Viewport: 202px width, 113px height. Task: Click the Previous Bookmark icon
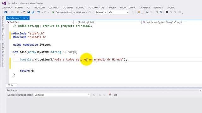tap(171, 12)
